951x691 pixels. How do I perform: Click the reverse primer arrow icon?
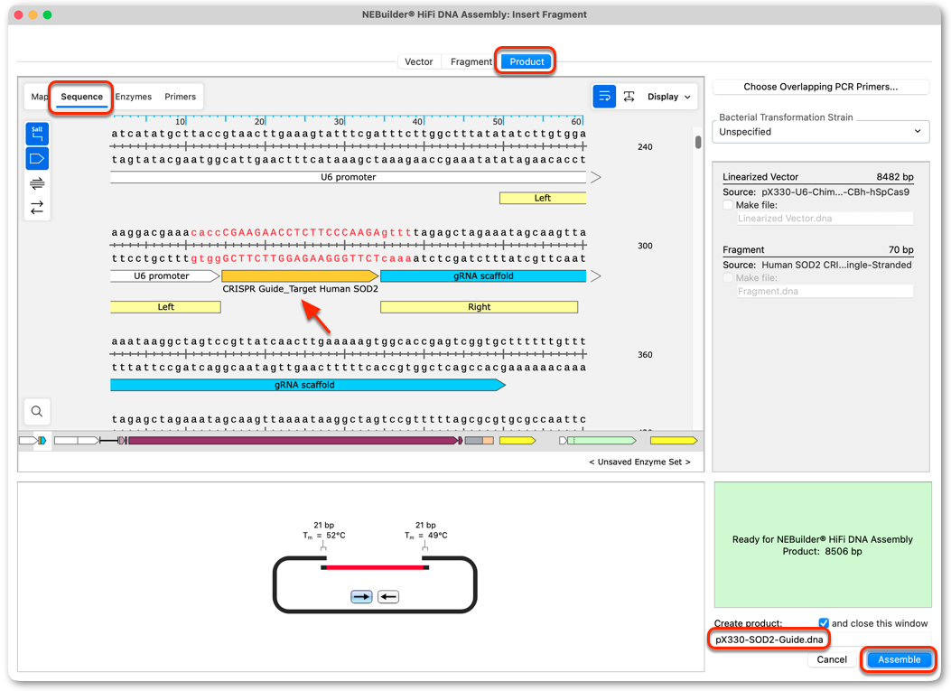(388, 597)
